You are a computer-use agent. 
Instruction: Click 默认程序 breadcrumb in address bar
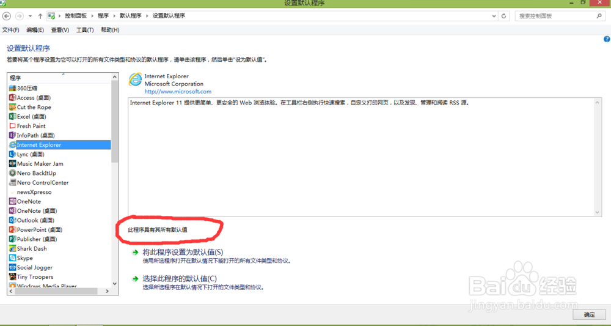pyautogui.click(x=131, y=16)
